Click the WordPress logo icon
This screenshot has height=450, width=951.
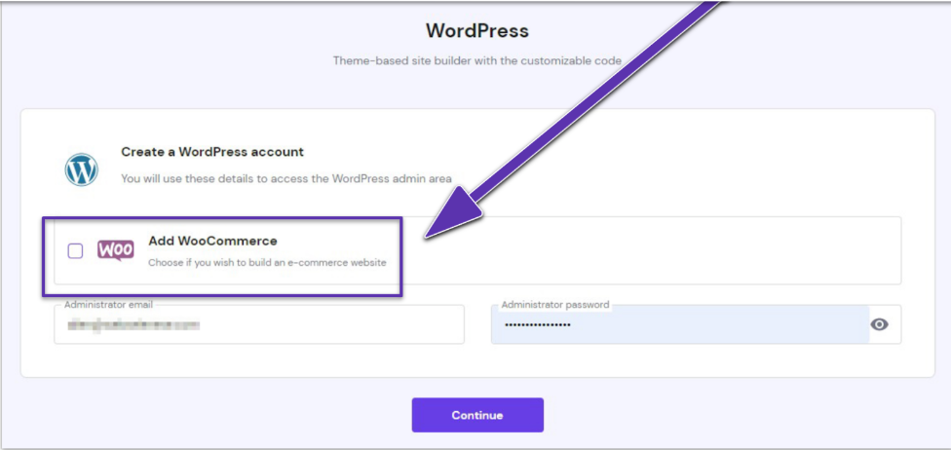click(81, 169)
